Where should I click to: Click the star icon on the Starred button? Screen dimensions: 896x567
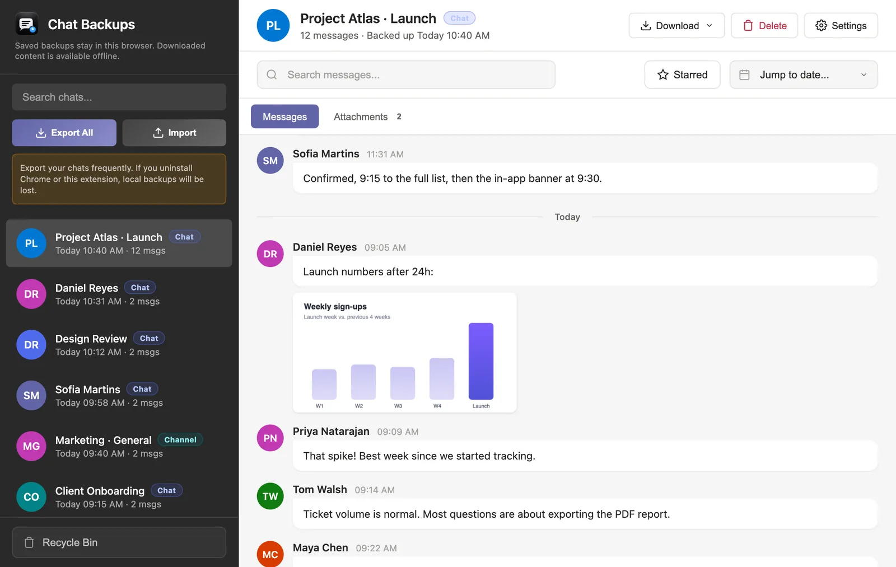pos(663,74)
